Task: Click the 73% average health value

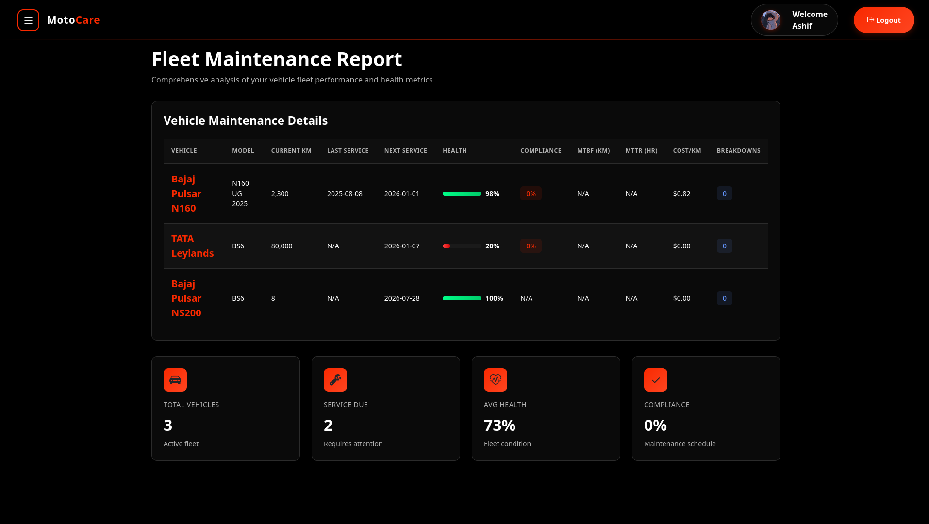Action: pos(499,426)
